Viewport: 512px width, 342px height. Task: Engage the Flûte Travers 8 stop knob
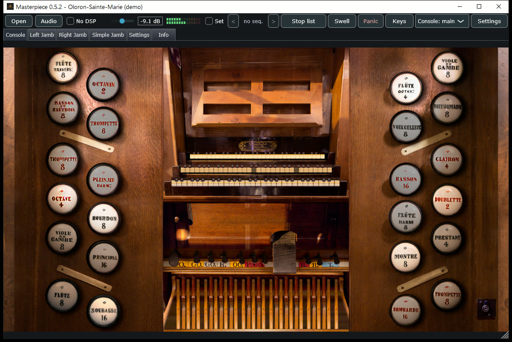63,68
